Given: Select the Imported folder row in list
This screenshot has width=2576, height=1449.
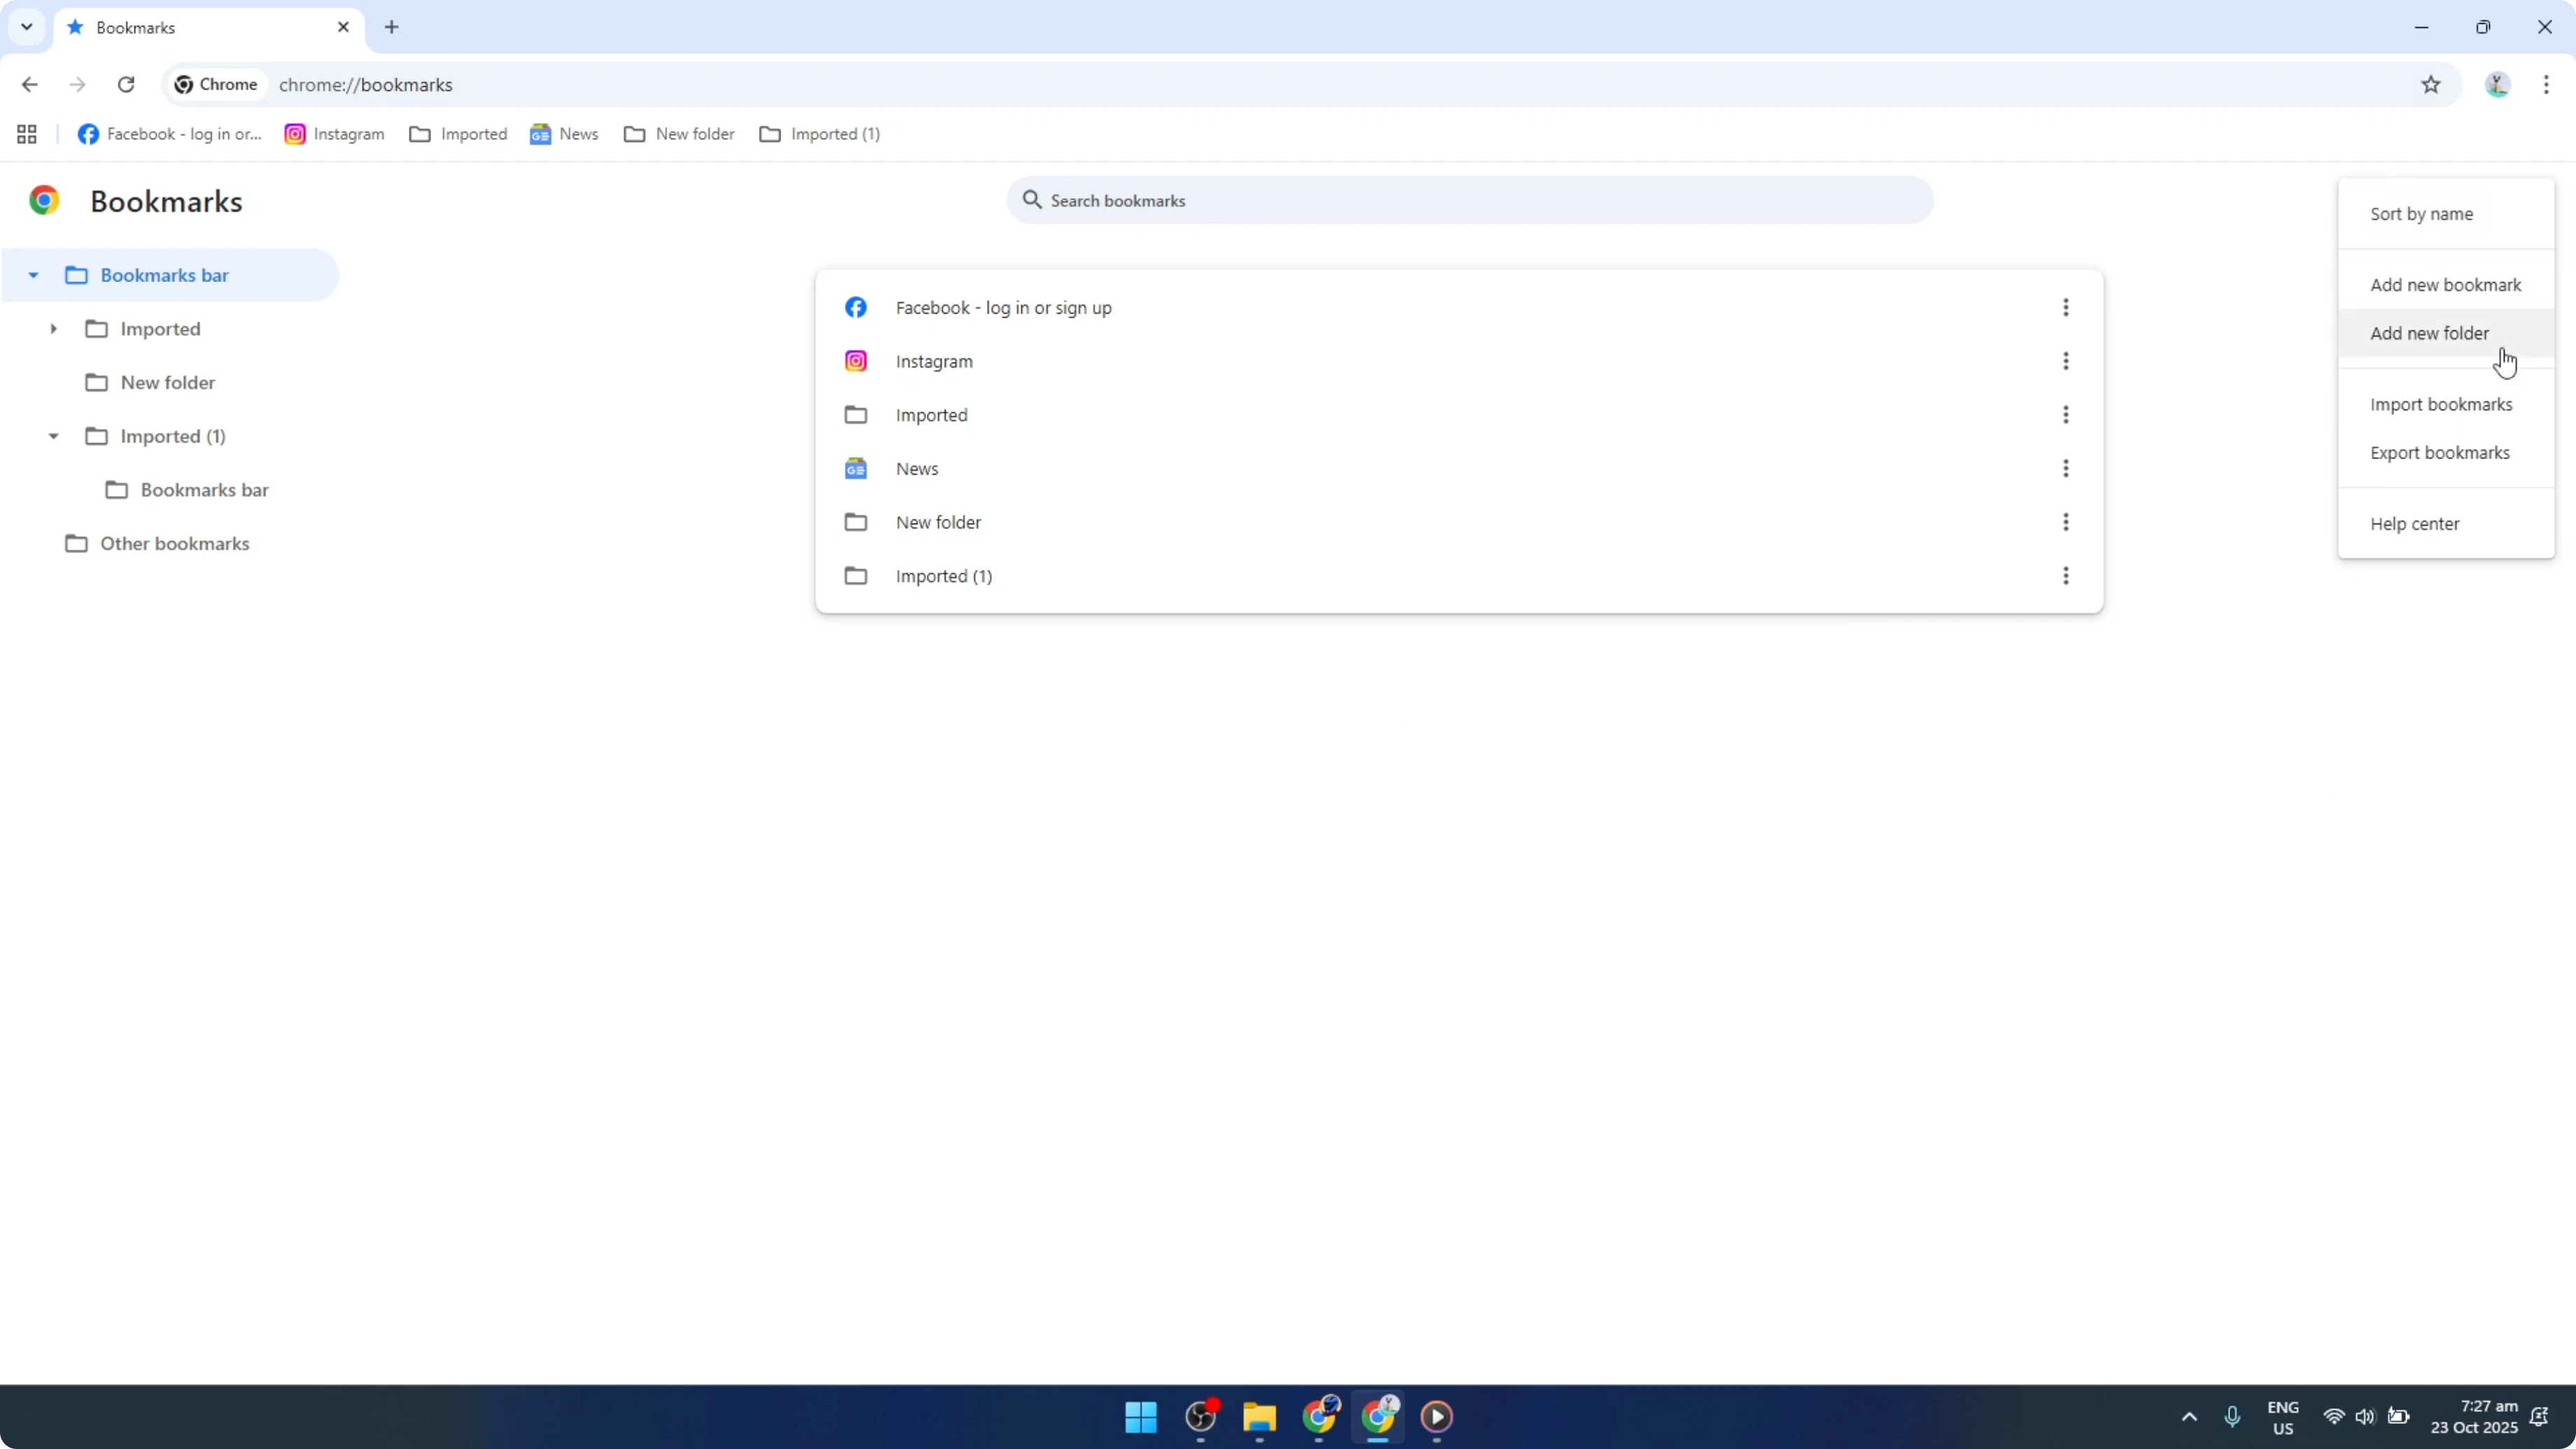Looking at the screenshot, I should coord(1459,415).
